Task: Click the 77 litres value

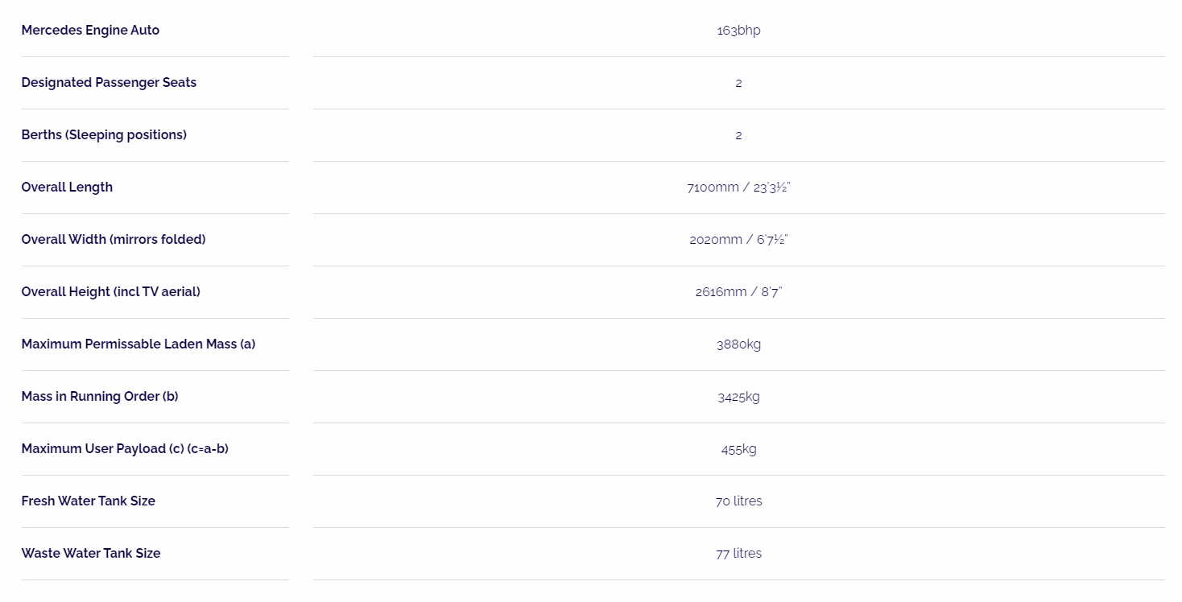Action: click(738, 554)
